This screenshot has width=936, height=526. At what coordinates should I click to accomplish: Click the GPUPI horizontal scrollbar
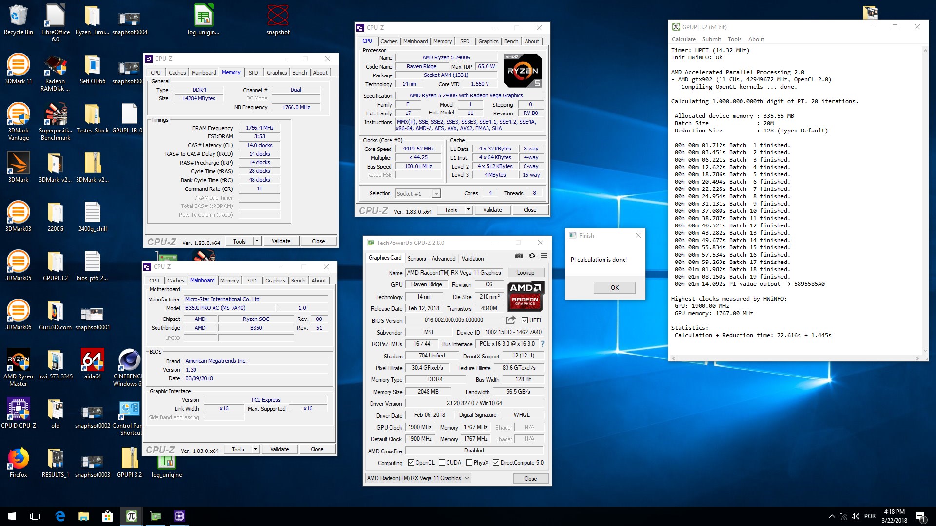click(795, 358)
